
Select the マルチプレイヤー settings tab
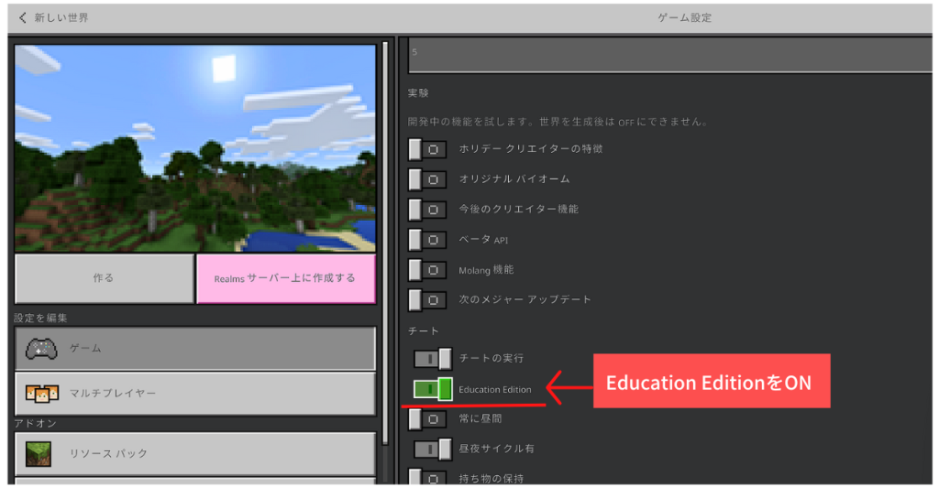pyautogui.click(x=195, y=394)
